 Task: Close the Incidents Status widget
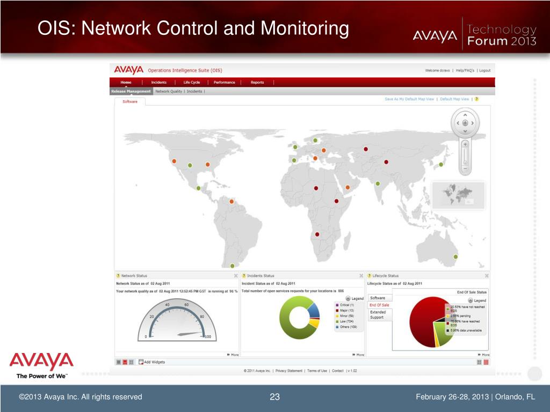[x=361, y=276]
